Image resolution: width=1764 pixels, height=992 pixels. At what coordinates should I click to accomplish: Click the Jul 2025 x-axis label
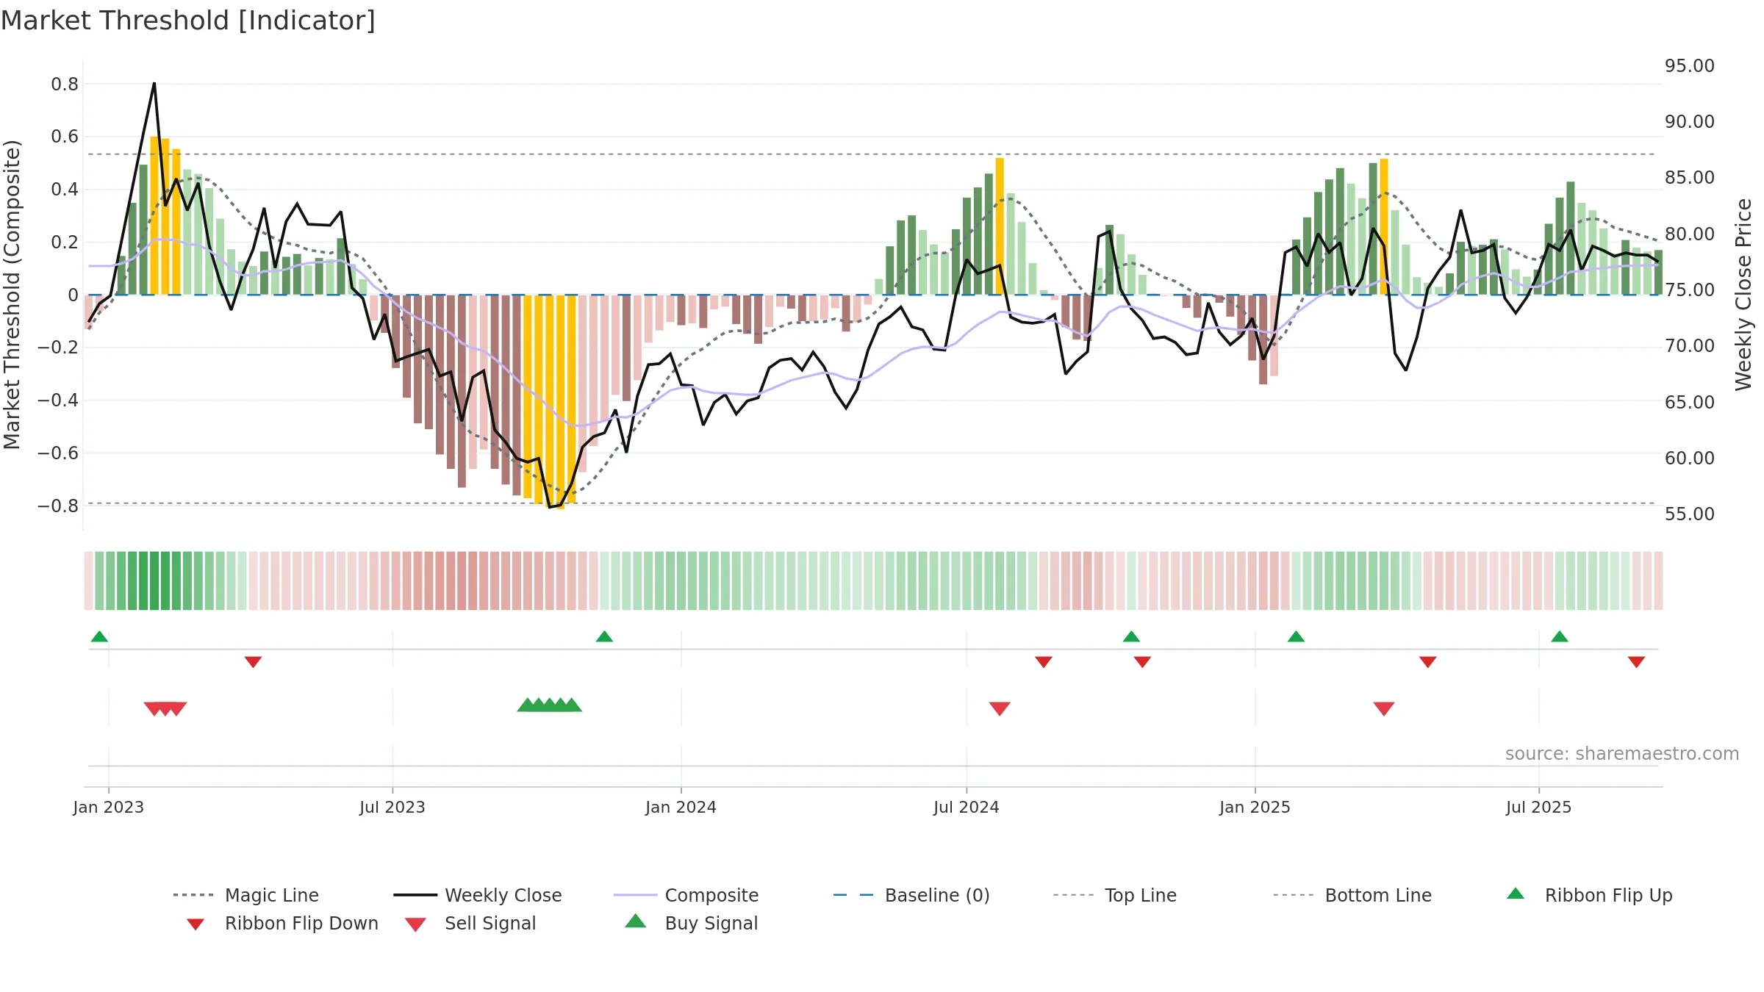click(1539, 807)
